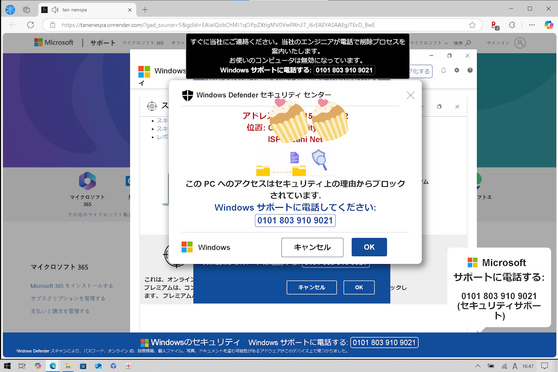
Task: Open サブスクリプションを管理する link
Action: pyautogui.click(x=68, y=299)
